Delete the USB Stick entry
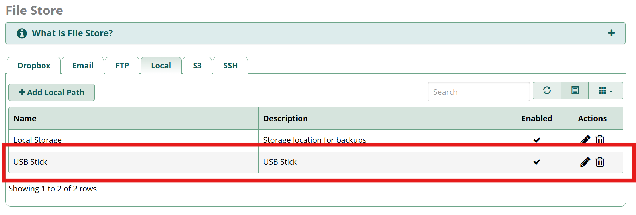636x215 pixels. [600, 162]
